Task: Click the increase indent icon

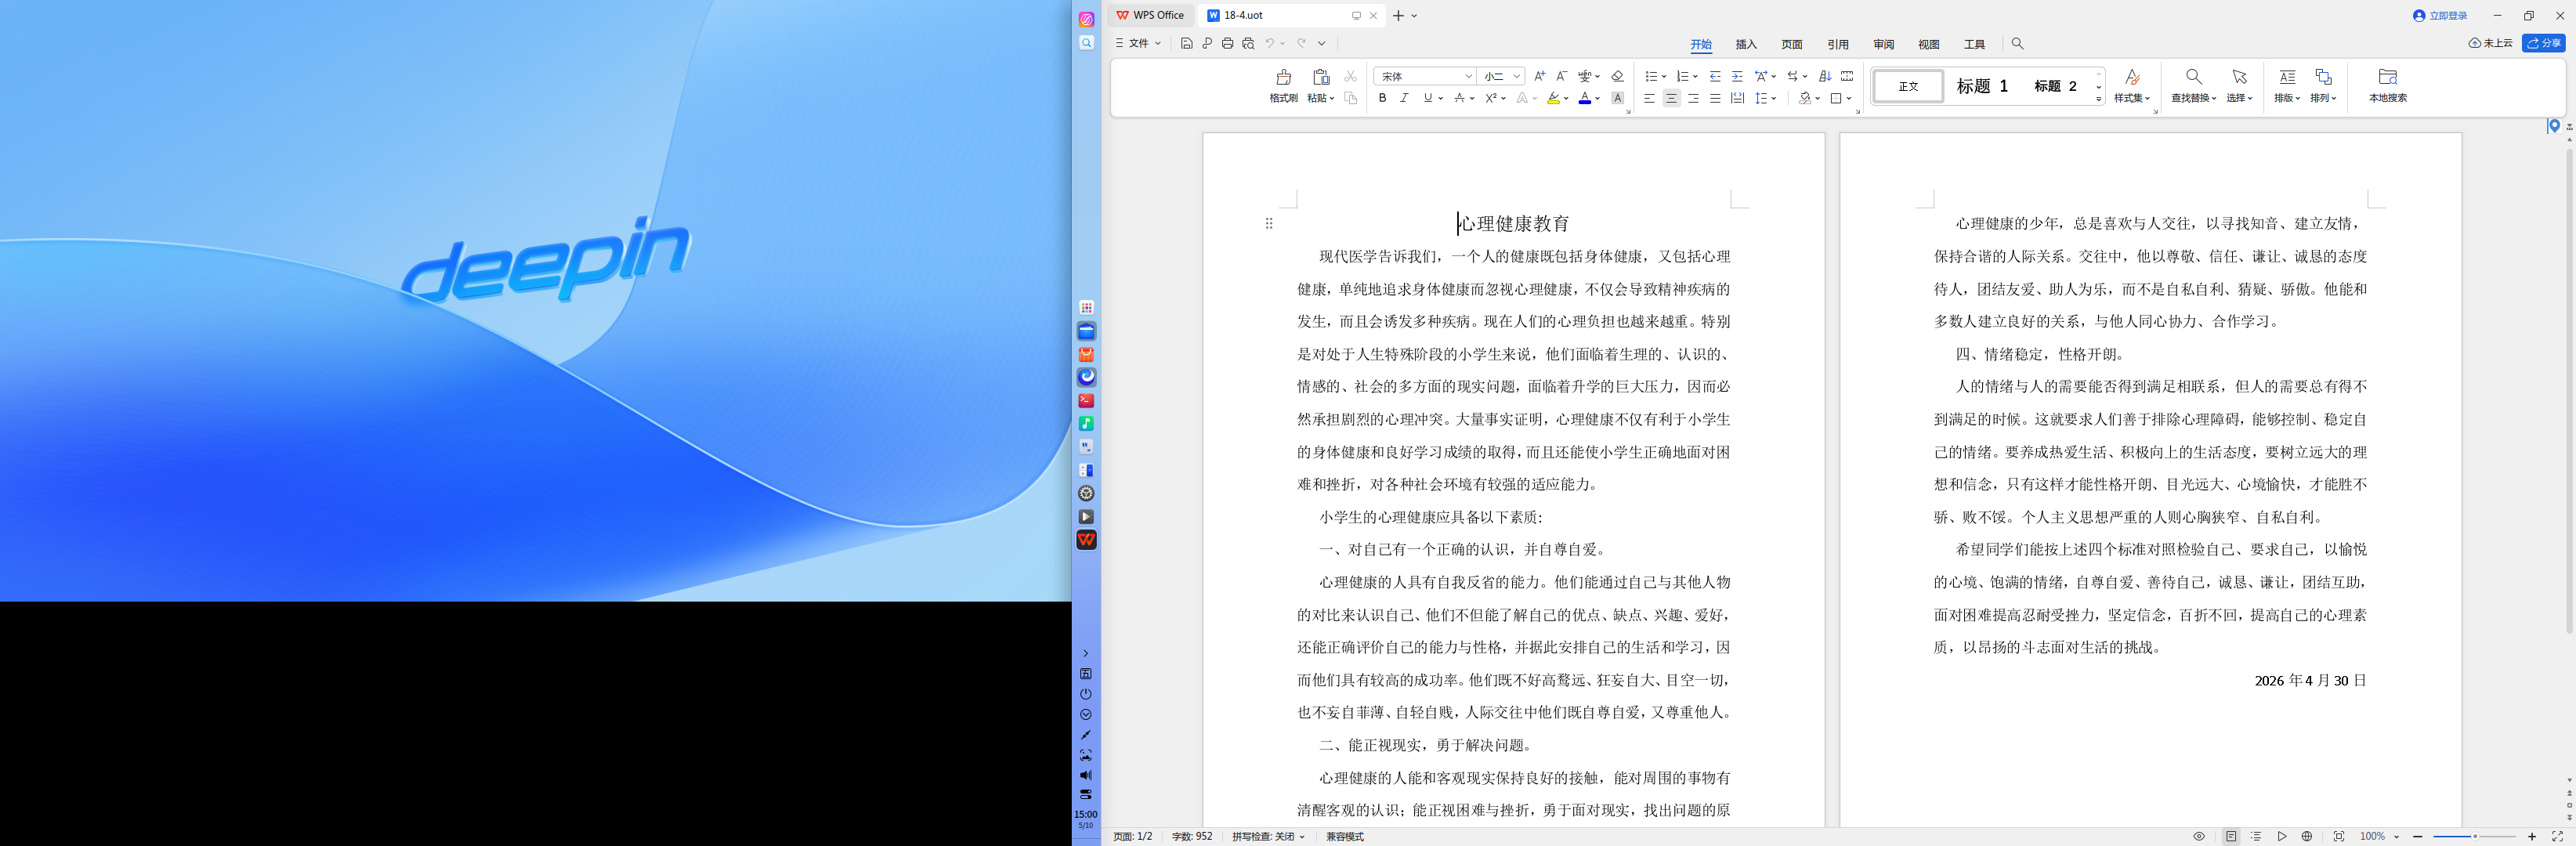Action: (x=1737, y=76)
